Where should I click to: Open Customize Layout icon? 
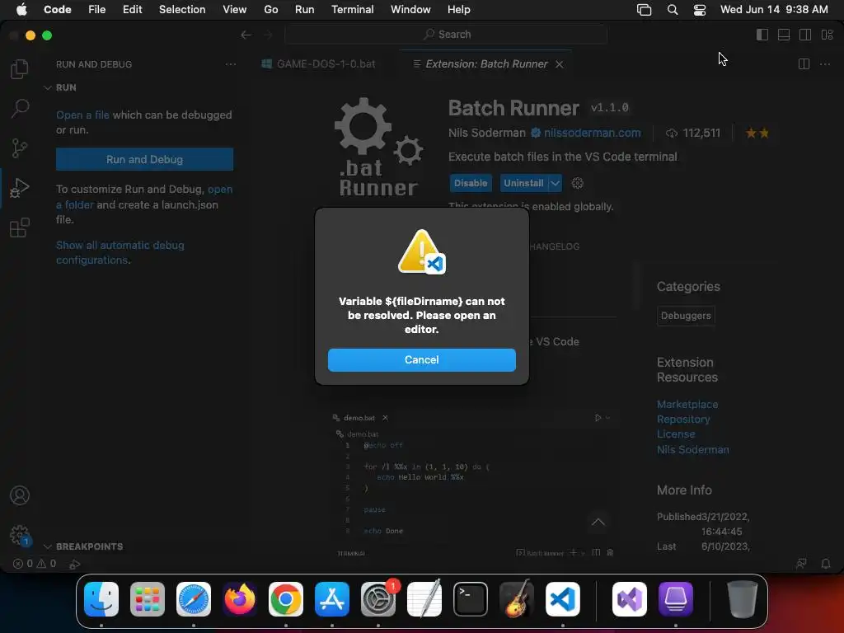(827, 35)
